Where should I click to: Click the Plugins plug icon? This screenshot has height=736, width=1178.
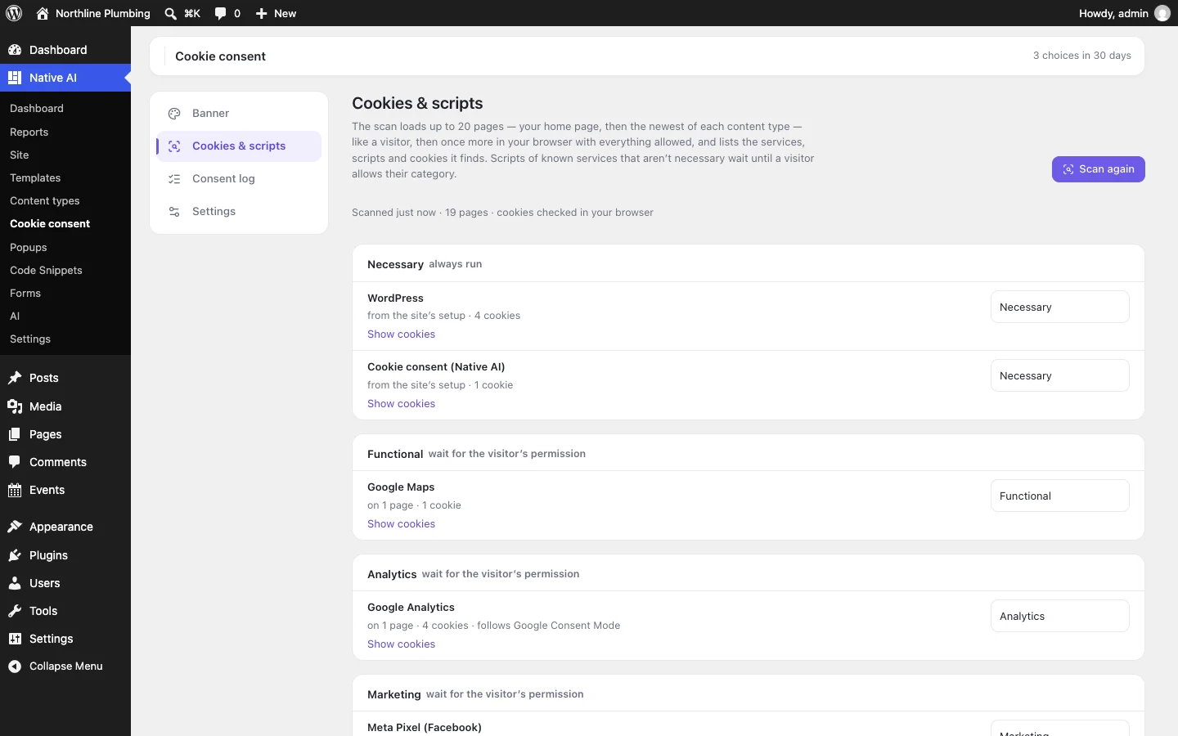[x=15, y=555]
